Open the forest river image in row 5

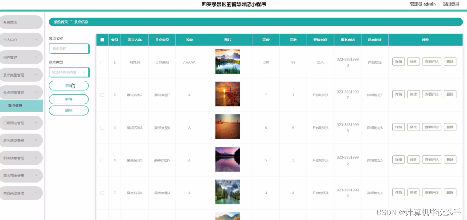coord(228,192)
